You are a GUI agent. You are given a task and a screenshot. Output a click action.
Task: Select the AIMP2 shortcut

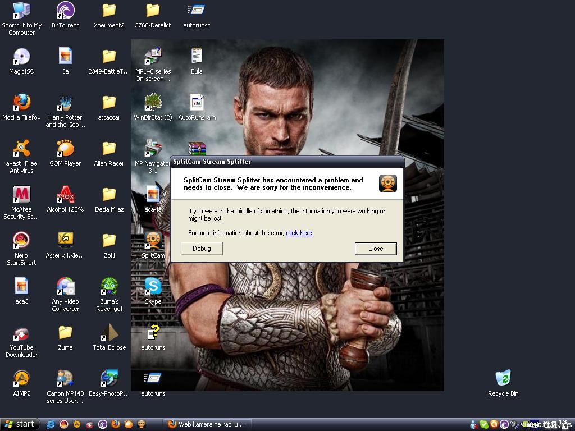pyautogui.click(x=22, y=383)
